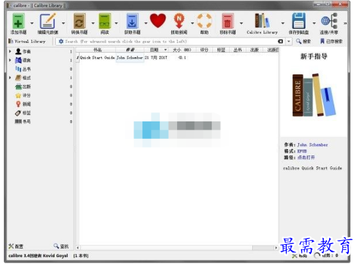Expand the Languages tree node
The height and width of the screenshot is (266, 358).
(10, 60)
